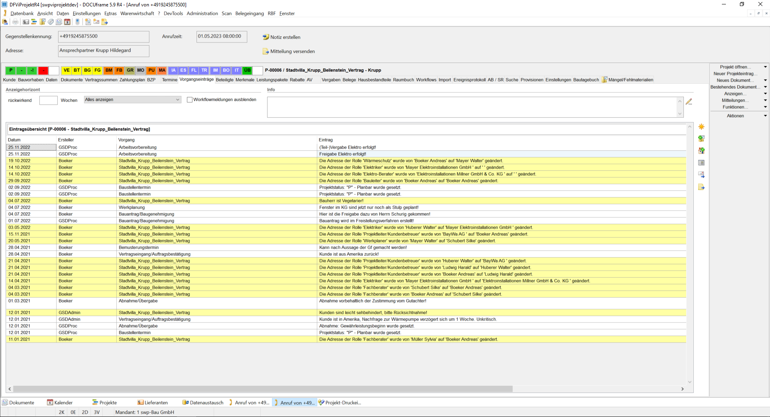Screen dimensions: 770x417
Task: Switch to the Beteiligte tab
Action: [225, 80]
